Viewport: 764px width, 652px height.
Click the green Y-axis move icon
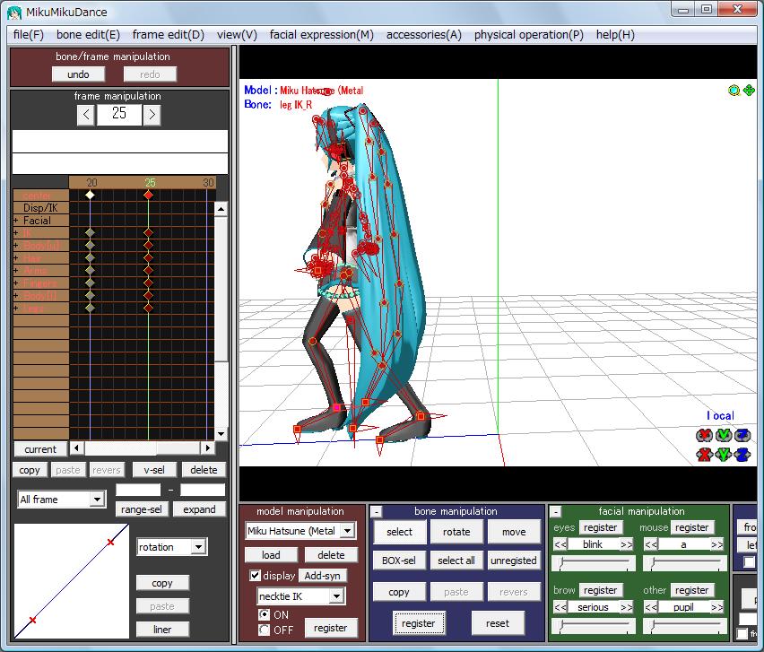[x=724, y=455]
